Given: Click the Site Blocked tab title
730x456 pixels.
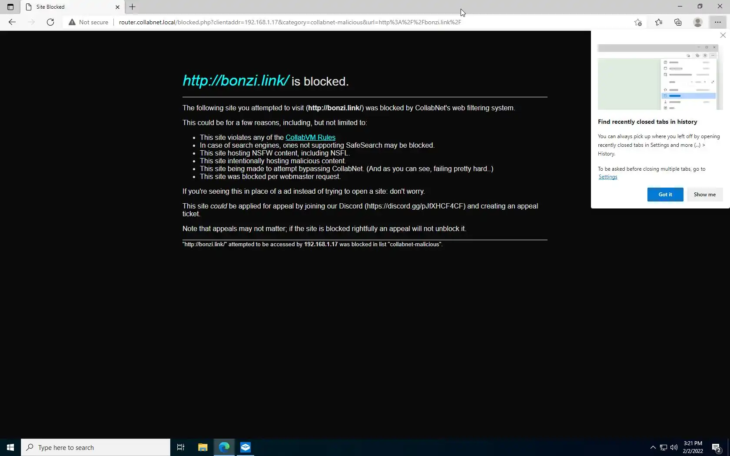Looking at the screenshot, I should (x=50, y=7).
